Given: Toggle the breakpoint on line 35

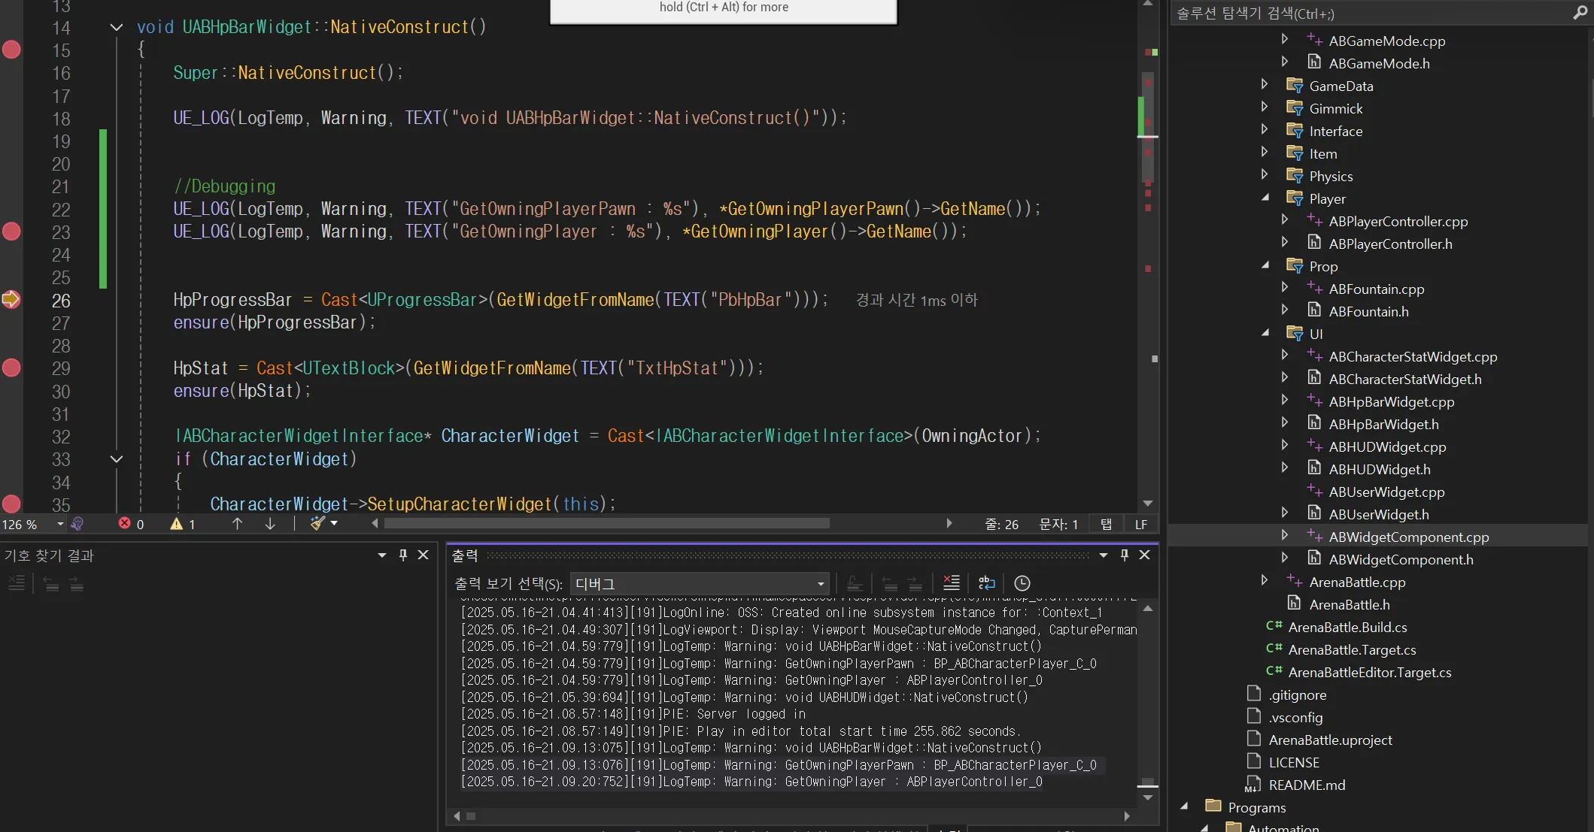Looking at the screenshot, I should [11, 504].
